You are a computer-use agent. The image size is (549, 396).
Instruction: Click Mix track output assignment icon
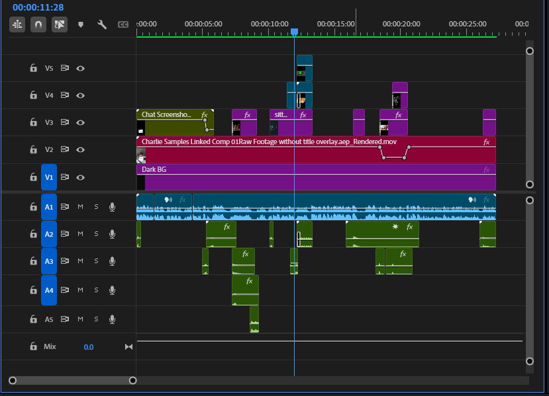coord(129,346)
